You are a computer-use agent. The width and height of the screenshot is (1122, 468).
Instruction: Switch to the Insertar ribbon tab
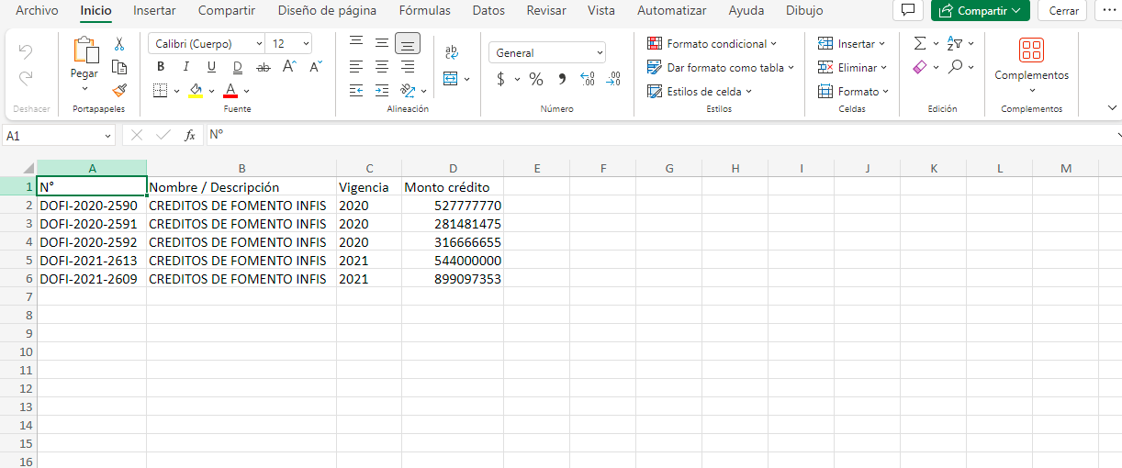click(154, 11)
